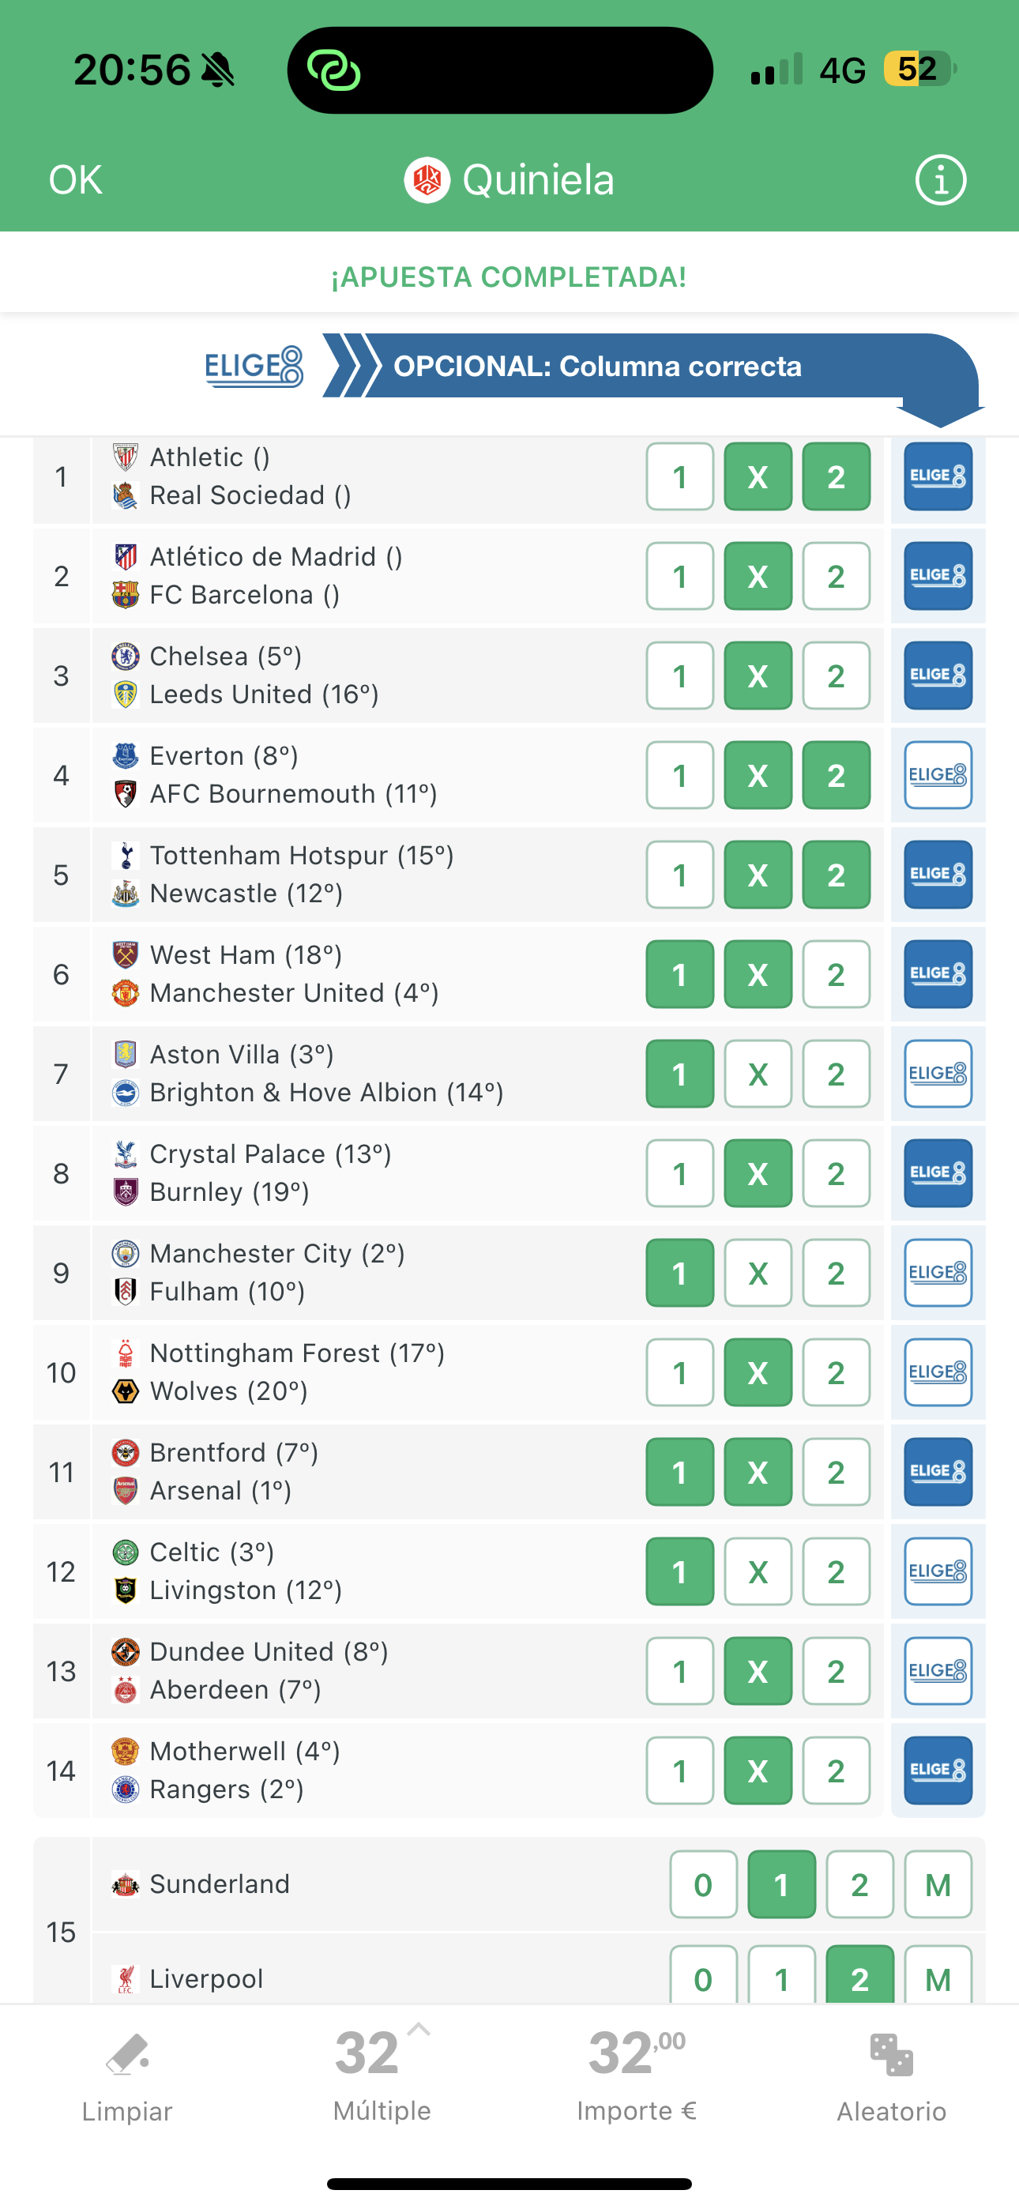Select M goals for Sunderland

pos(938,1885)
